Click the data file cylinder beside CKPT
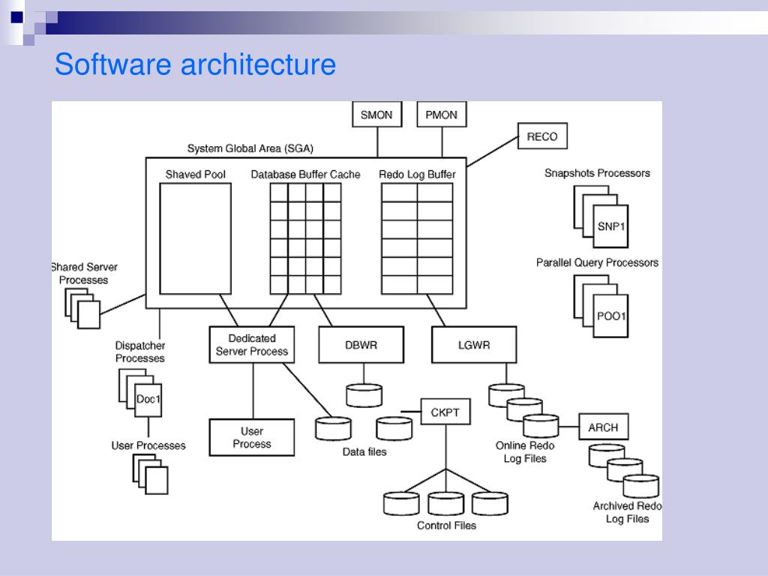 (394, 428)
